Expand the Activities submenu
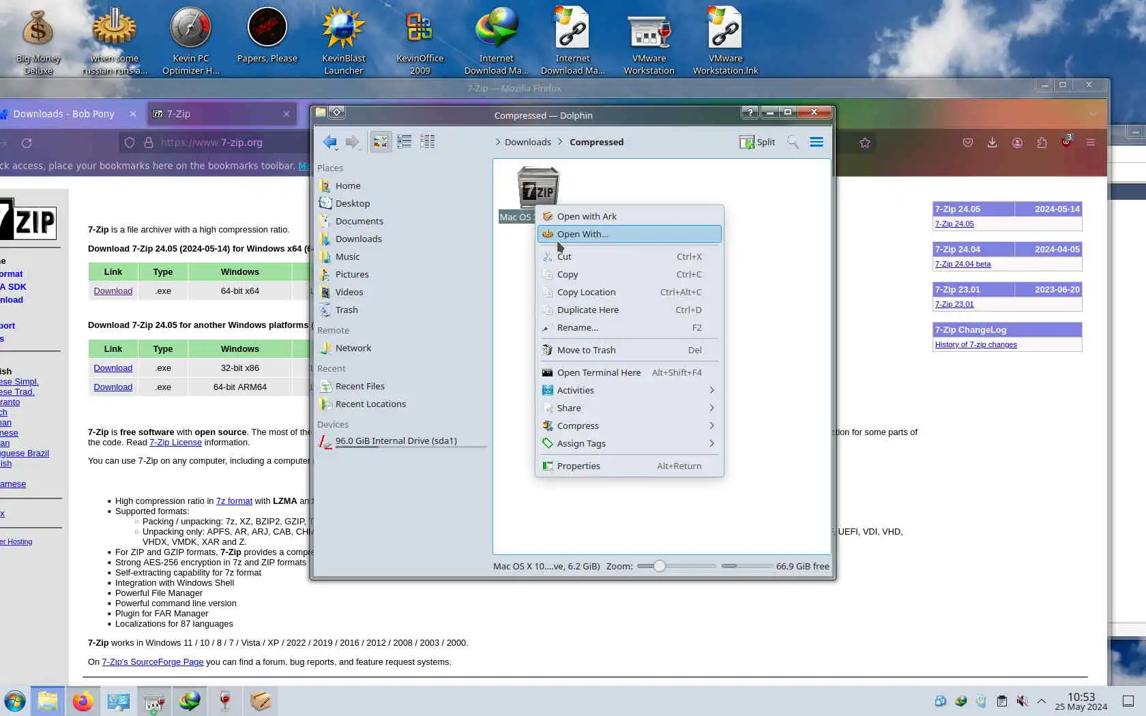 point(630,390)
